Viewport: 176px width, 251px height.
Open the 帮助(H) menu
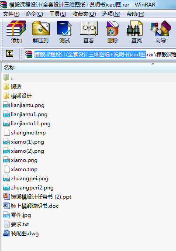[x=135, y=14]
